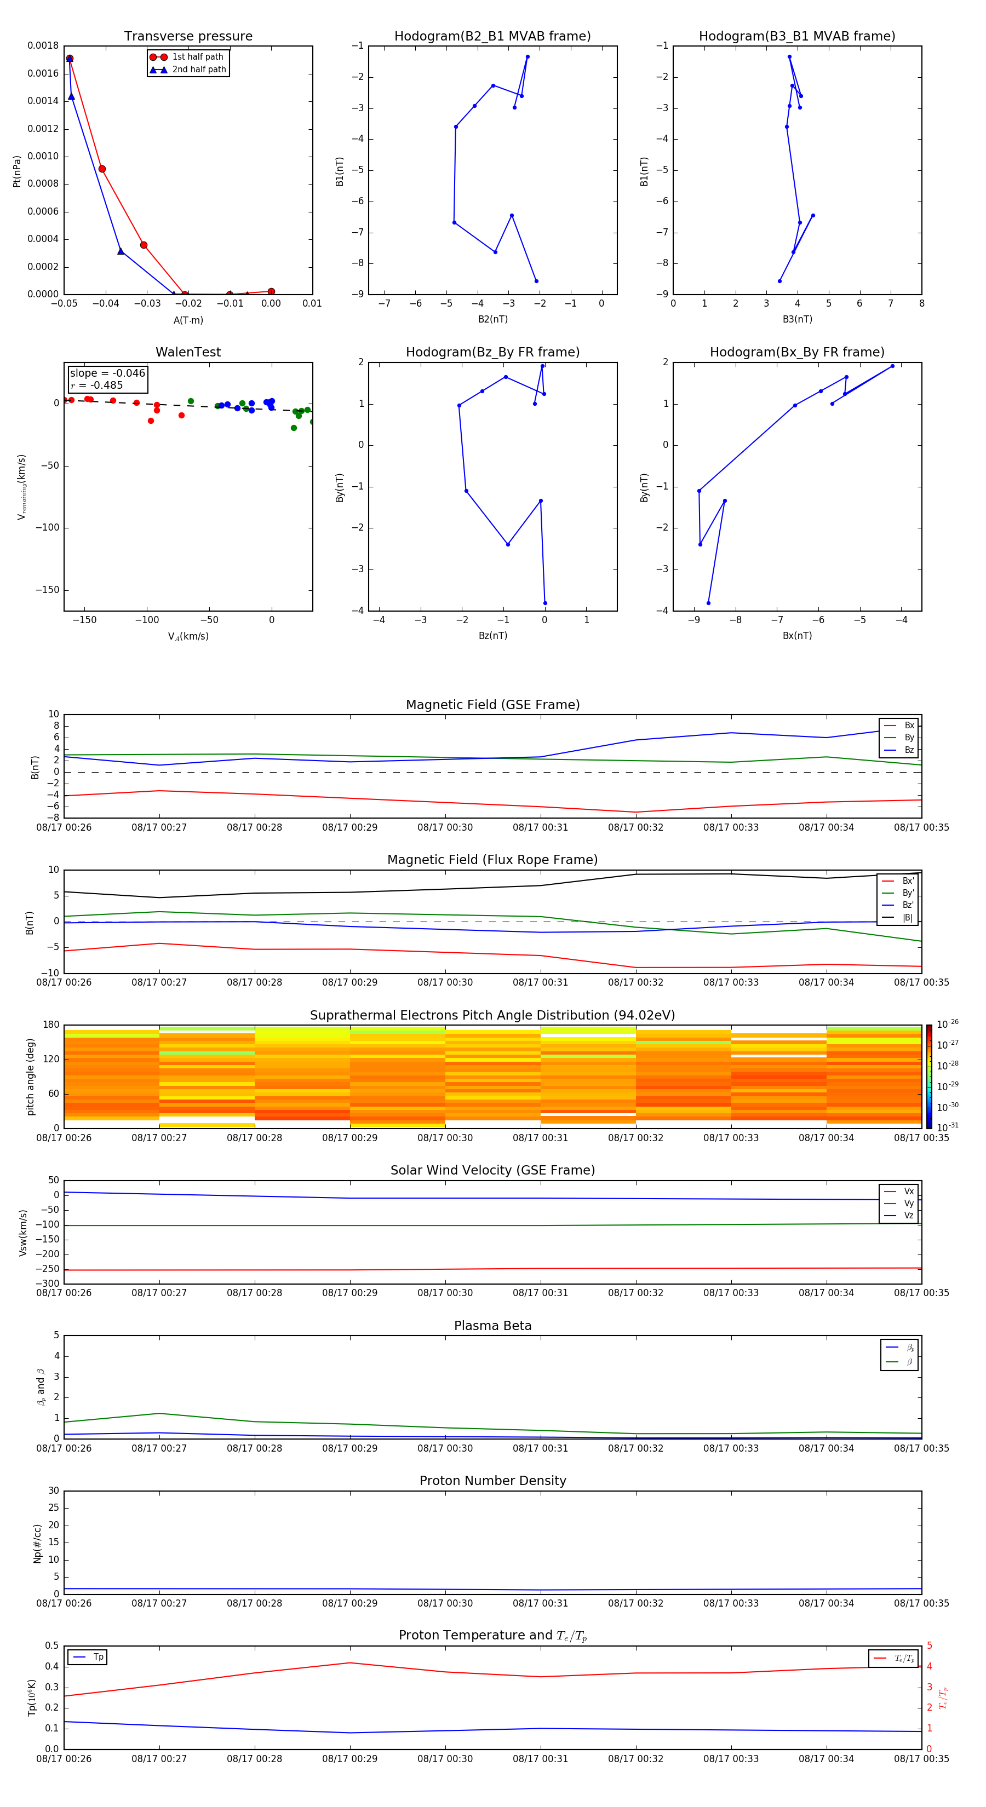Screen dimensions: 986x1807
Task: Click the "slope = -0.046" annotation
Action: coord(107,373)
